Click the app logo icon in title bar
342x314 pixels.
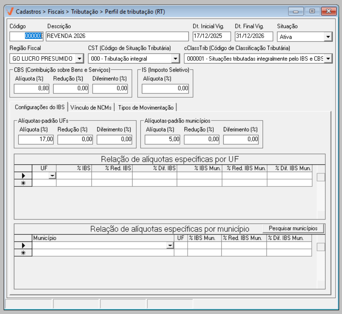tap(11, 12)
